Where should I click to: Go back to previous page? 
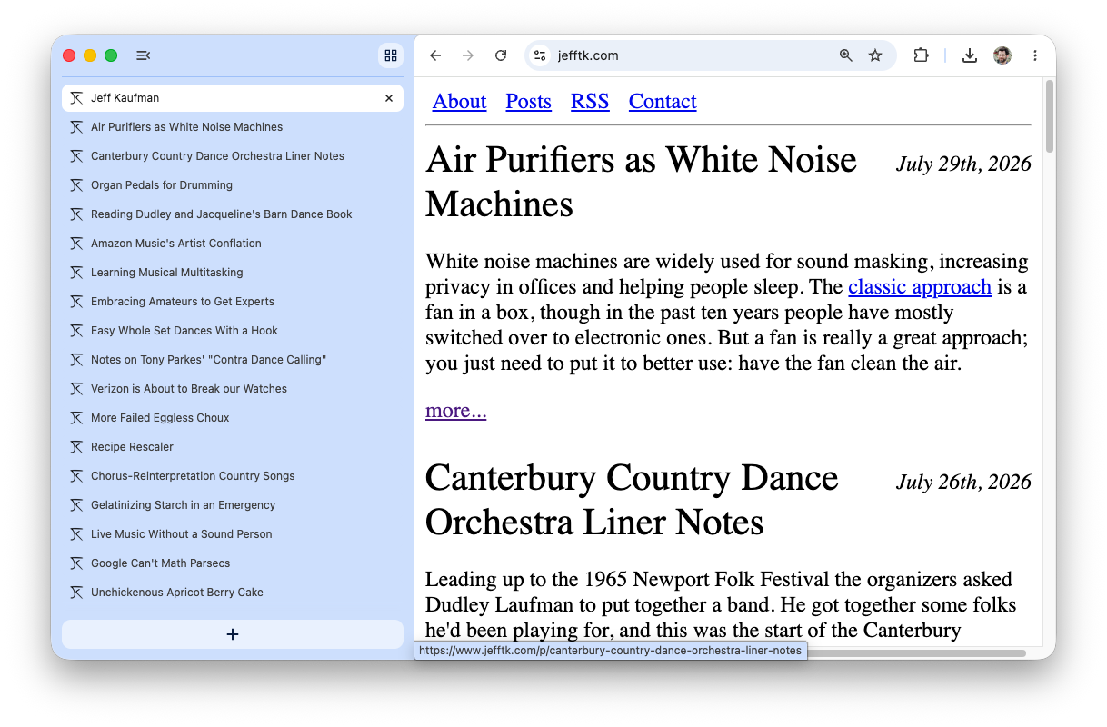[435, 55]
